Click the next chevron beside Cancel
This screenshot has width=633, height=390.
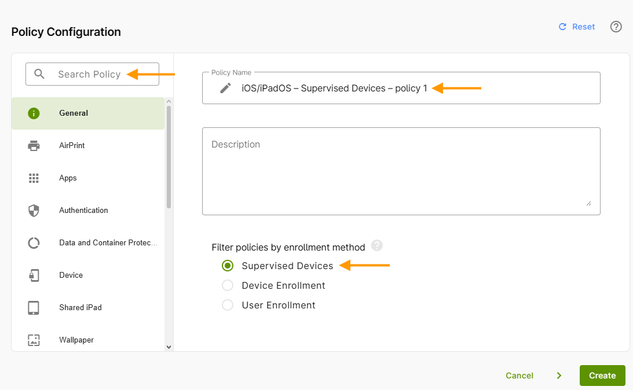click(559, 376)
